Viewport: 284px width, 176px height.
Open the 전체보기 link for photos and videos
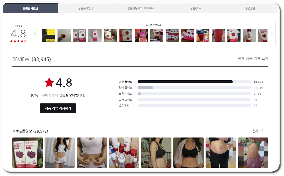point(259,131)
